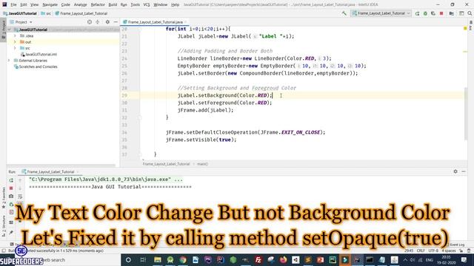Expand the src folder
The height and width of the screenshot is (266, 474).
(15, 48)
